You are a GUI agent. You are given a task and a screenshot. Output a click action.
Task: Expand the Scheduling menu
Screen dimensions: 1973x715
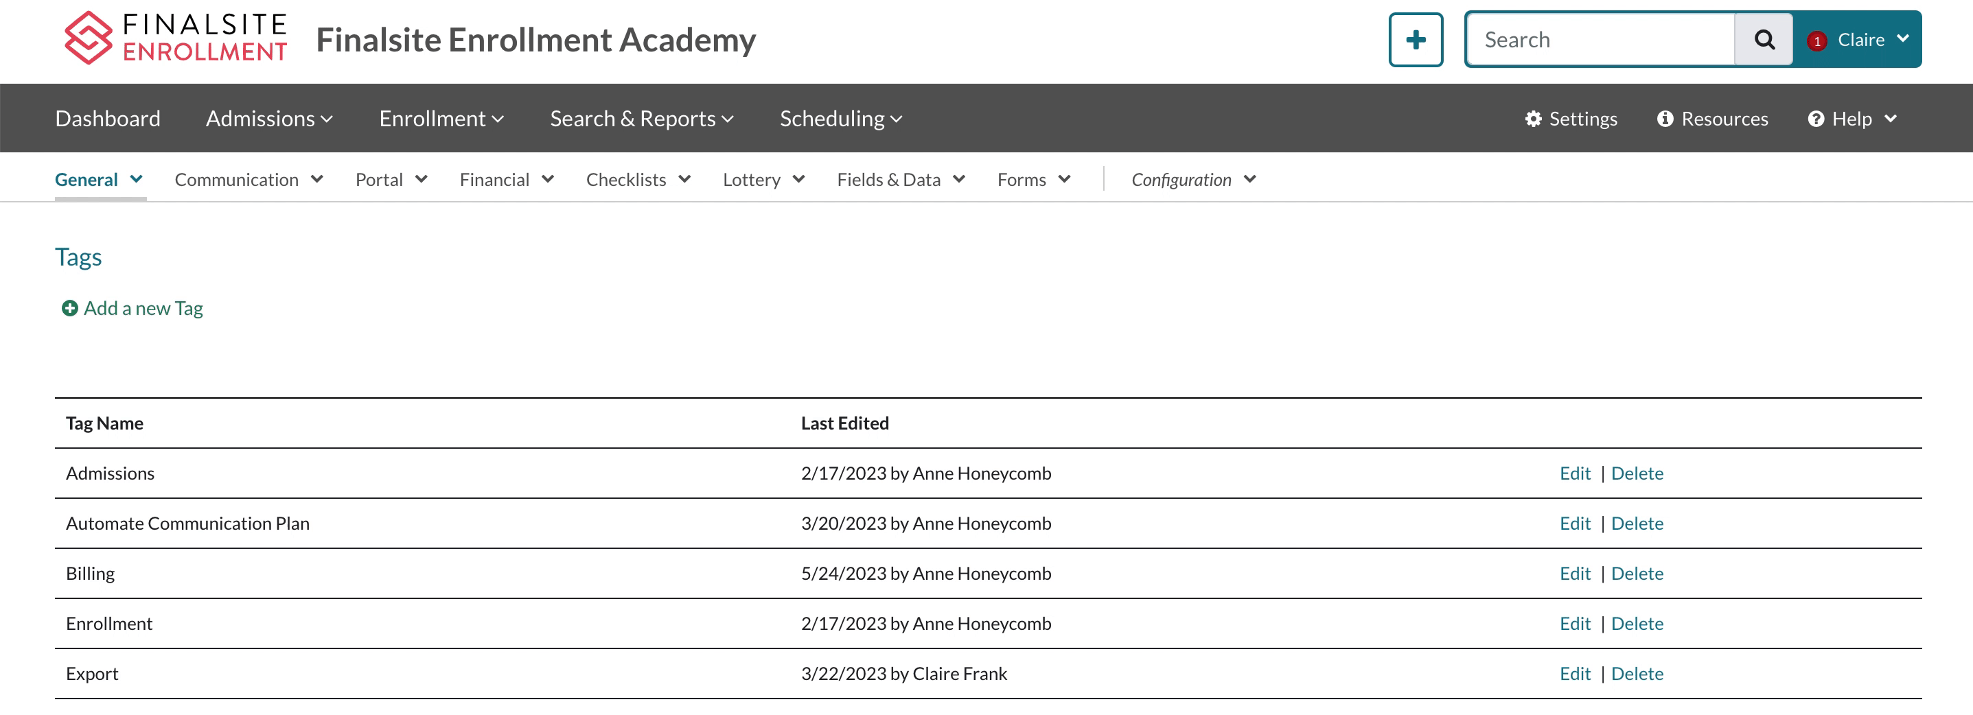tap(840, 119)
